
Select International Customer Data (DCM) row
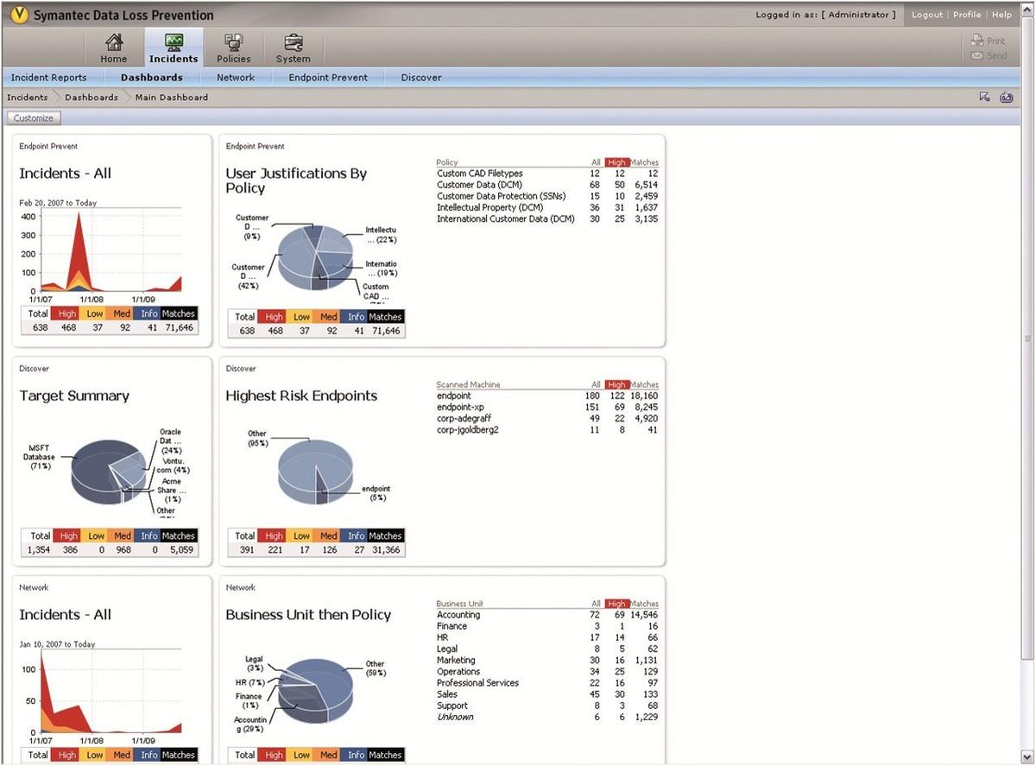547,218
